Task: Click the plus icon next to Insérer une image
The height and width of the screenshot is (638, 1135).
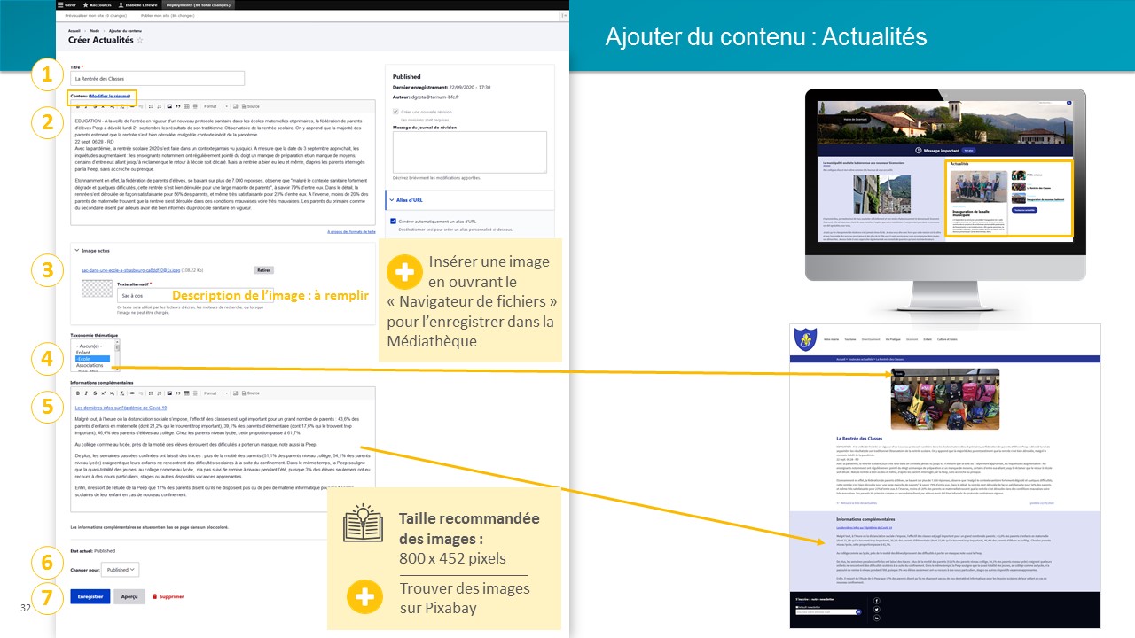Action: tap(404, 273)
